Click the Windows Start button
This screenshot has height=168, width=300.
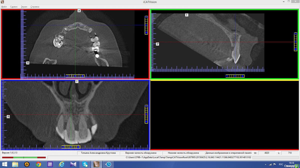(x=5, y=164)
